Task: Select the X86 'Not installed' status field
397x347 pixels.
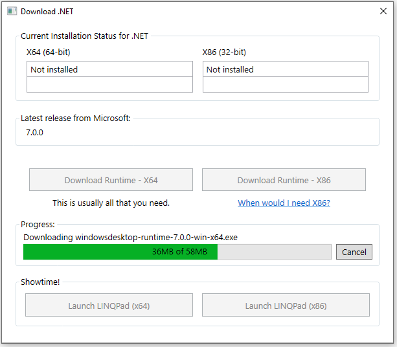Action: tap(286, 69)
